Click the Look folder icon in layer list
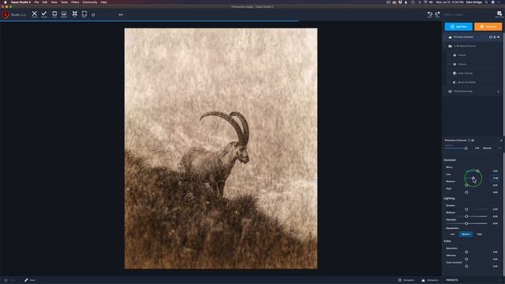The height and width of the screenshot is (284, 505). pyautogui.click(x=450, y=46)
